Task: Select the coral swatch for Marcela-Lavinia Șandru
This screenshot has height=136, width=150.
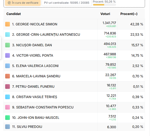Action: (7, 76)
